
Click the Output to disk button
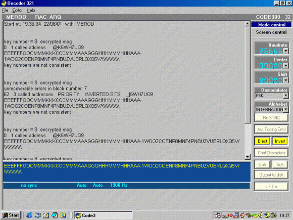coord(271,174)
